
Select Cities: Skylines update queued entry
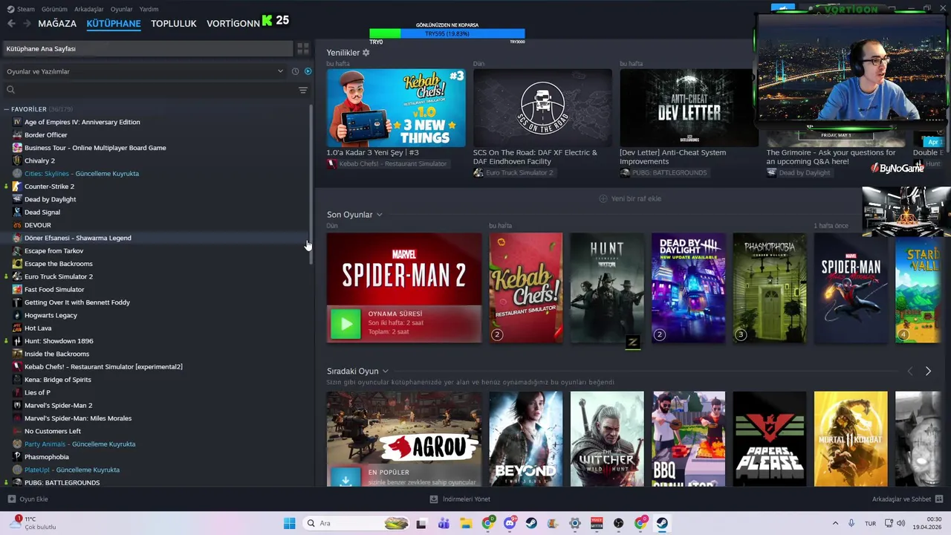point(82,173)
